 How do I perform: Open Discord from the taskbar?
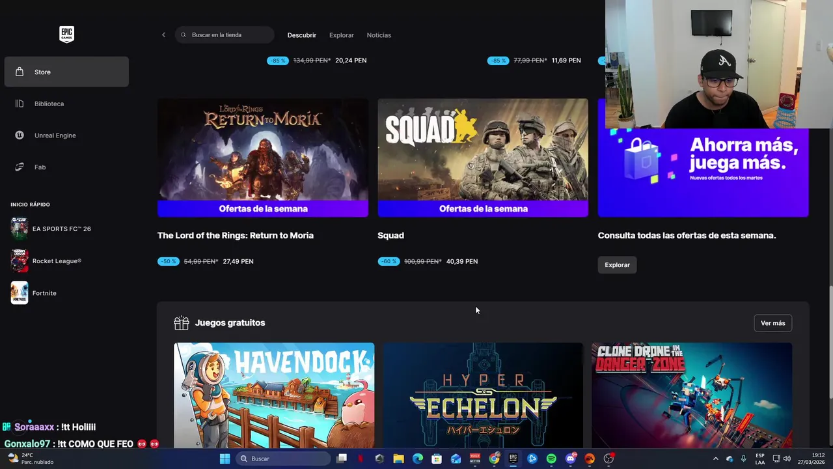point(571,459)
